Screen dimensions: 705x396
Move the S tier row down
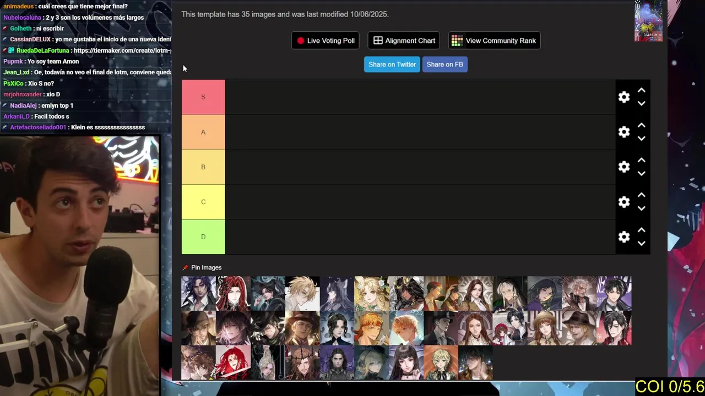(x=641, y=103)
